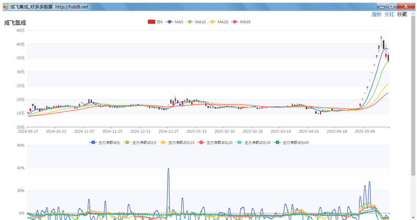
Task: Minimize the 成飞集成 window
Action: [x=382, y=6]
